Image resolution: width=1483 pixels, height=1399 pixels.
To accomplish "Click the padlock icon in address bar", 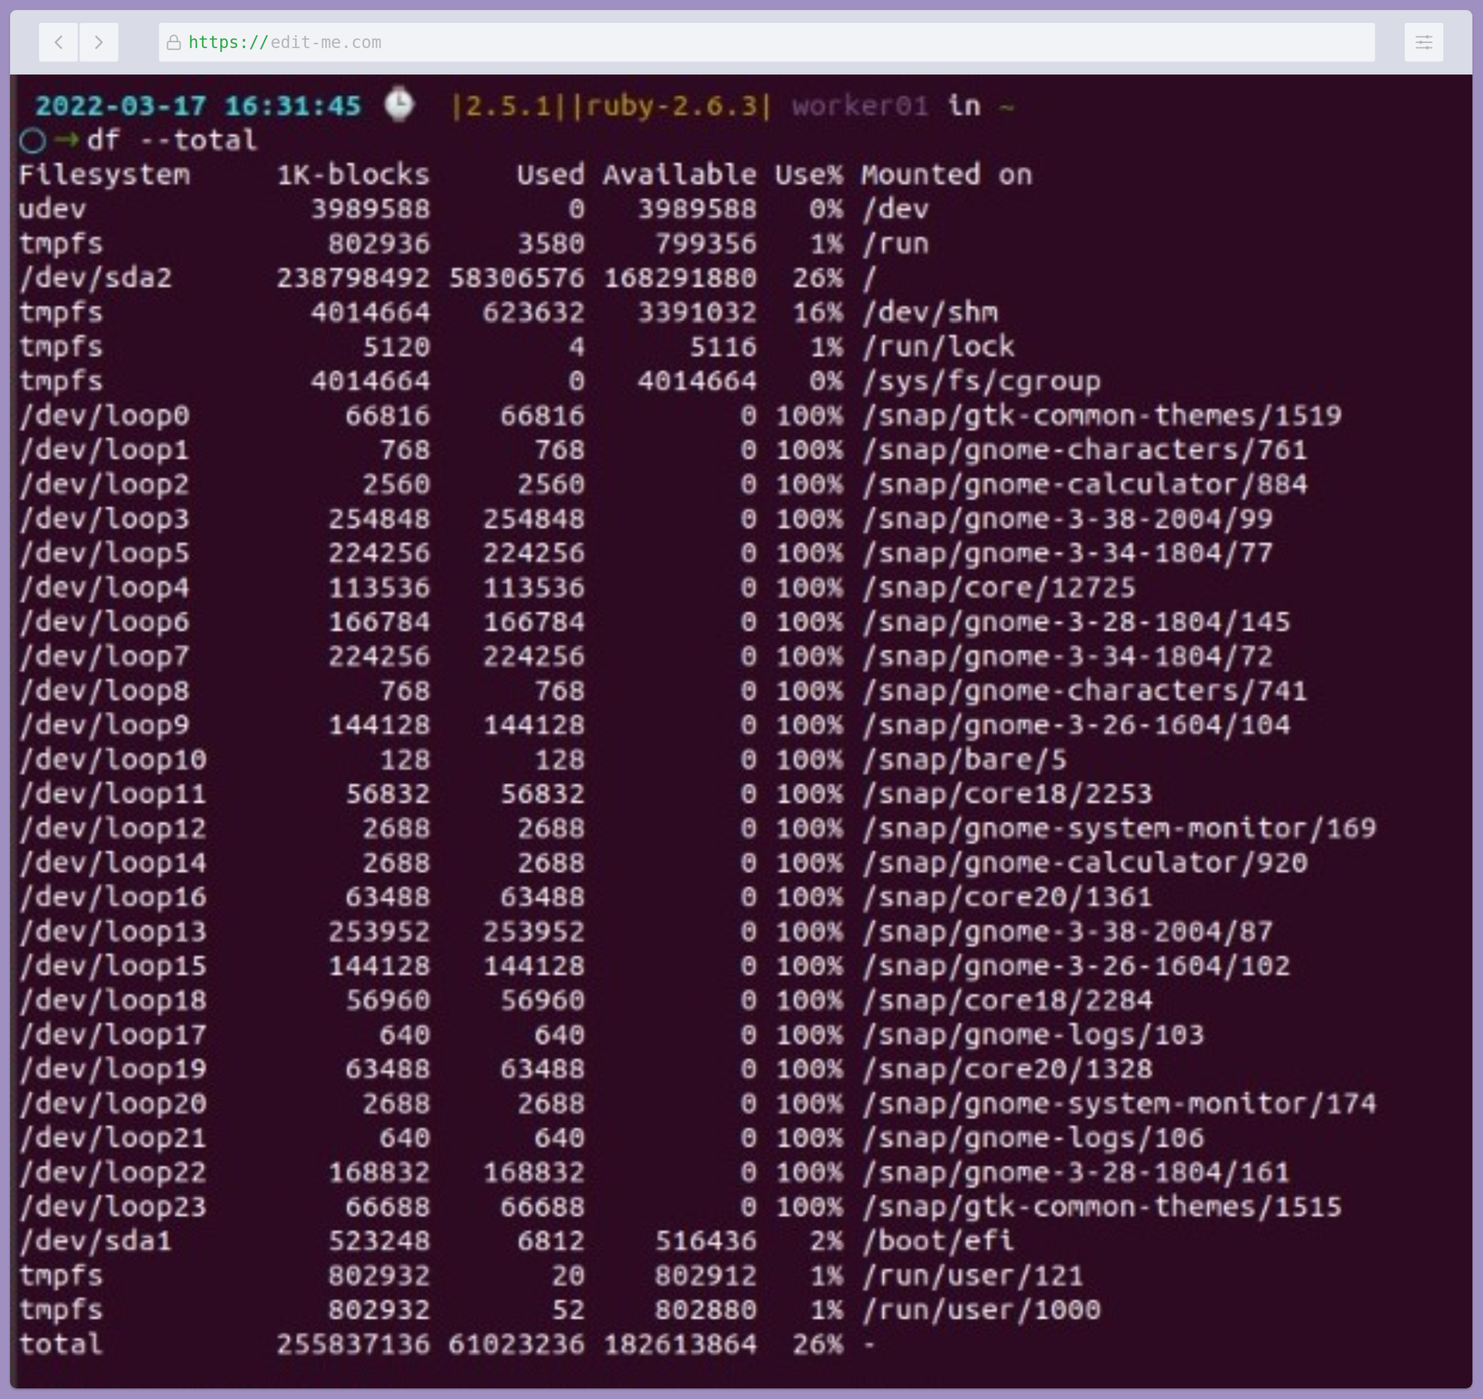I will pyautogui.click(x=174, y=42).
